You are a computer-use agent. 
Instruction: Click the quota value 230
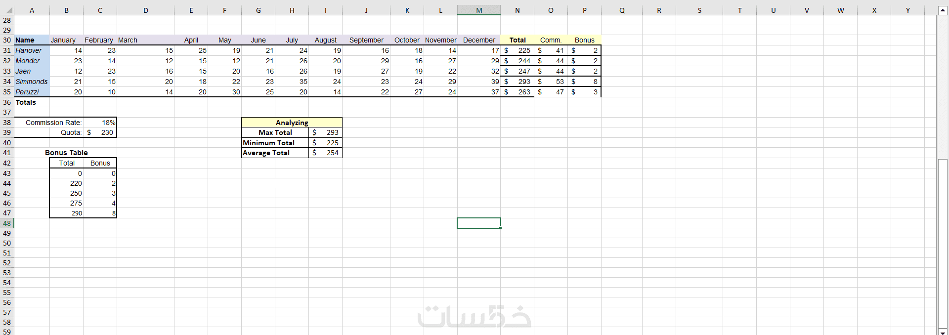[100, 132]
